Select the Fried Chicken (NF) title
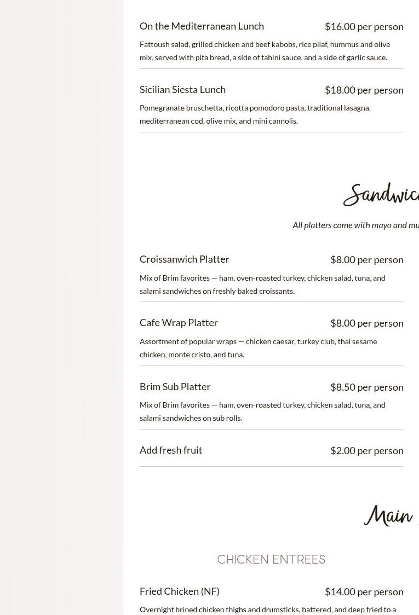This screenshot has height=615, width=419. [x=180, y=591]
